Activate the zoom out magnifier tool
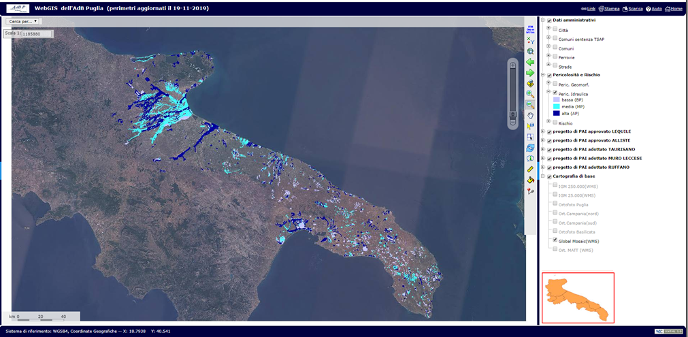This screenshot has height=337, width=688. pos(531,104)
